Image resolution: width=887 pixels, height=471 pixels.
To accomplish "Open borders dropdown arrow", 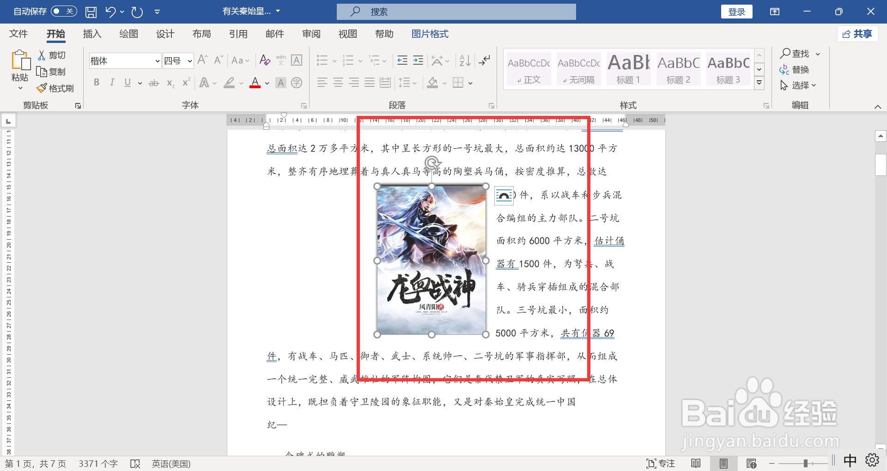I will [x=470, y=84].
